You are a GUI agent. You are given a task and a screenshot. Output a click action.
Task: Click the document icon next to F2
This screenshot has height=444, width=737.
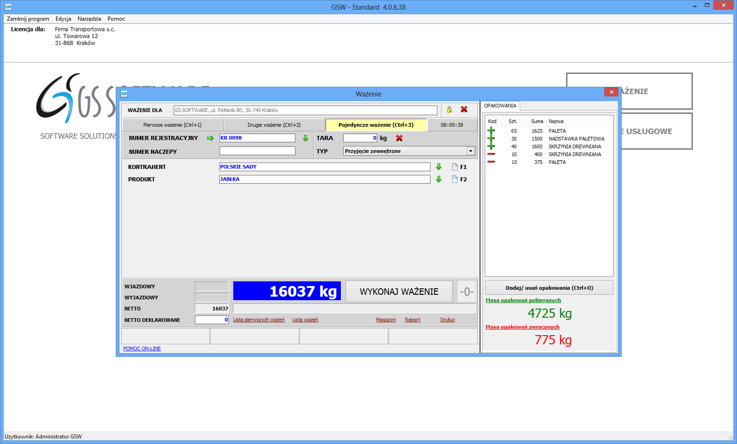pos(455,179)
